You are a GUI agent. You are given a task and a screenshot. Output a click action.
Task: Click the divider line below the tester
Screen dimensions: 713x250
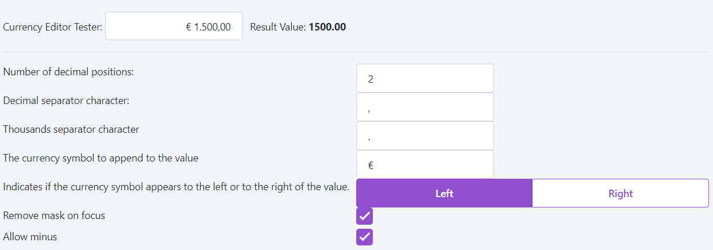[356, 52]
